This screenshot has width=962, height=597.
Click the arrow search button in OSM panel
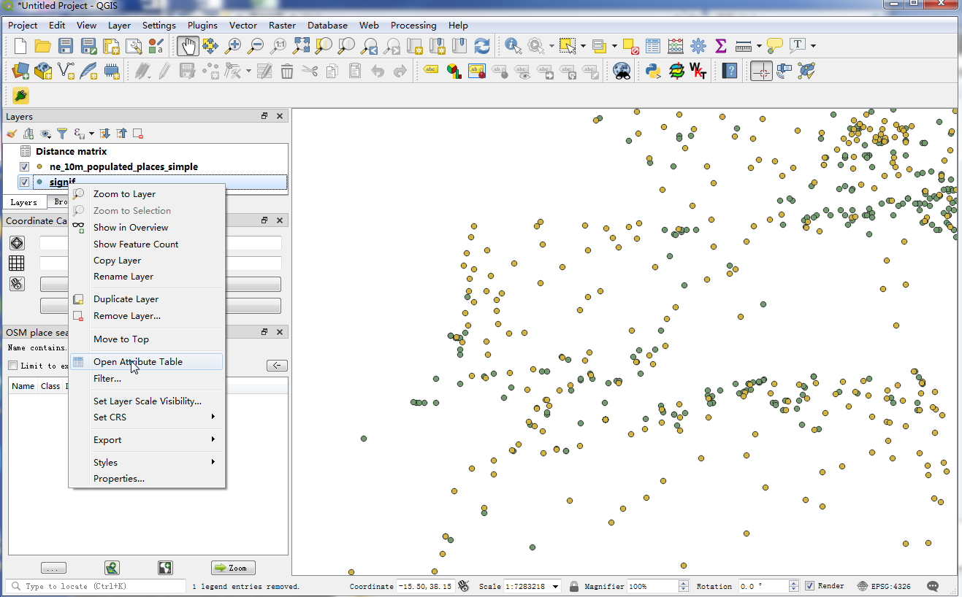pos(277,366)
